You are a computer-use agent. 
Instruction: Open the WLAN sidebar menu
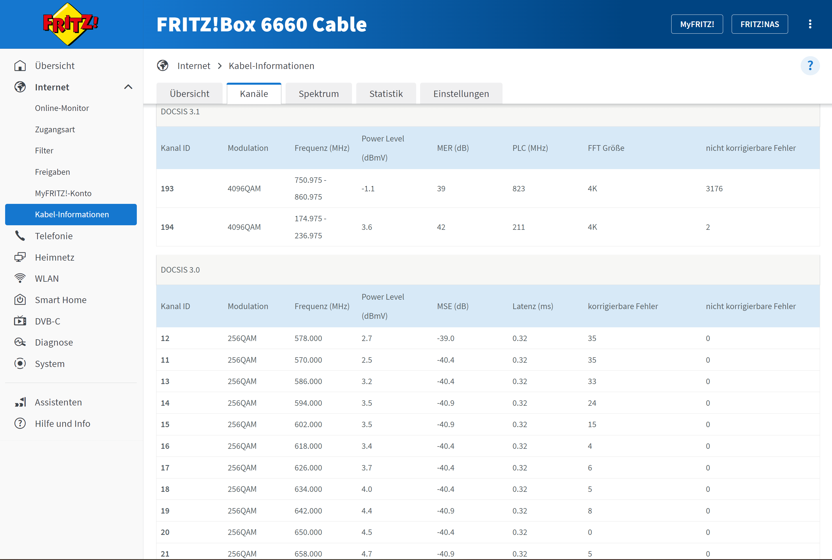pyautogui.click(x=47, y=278)
